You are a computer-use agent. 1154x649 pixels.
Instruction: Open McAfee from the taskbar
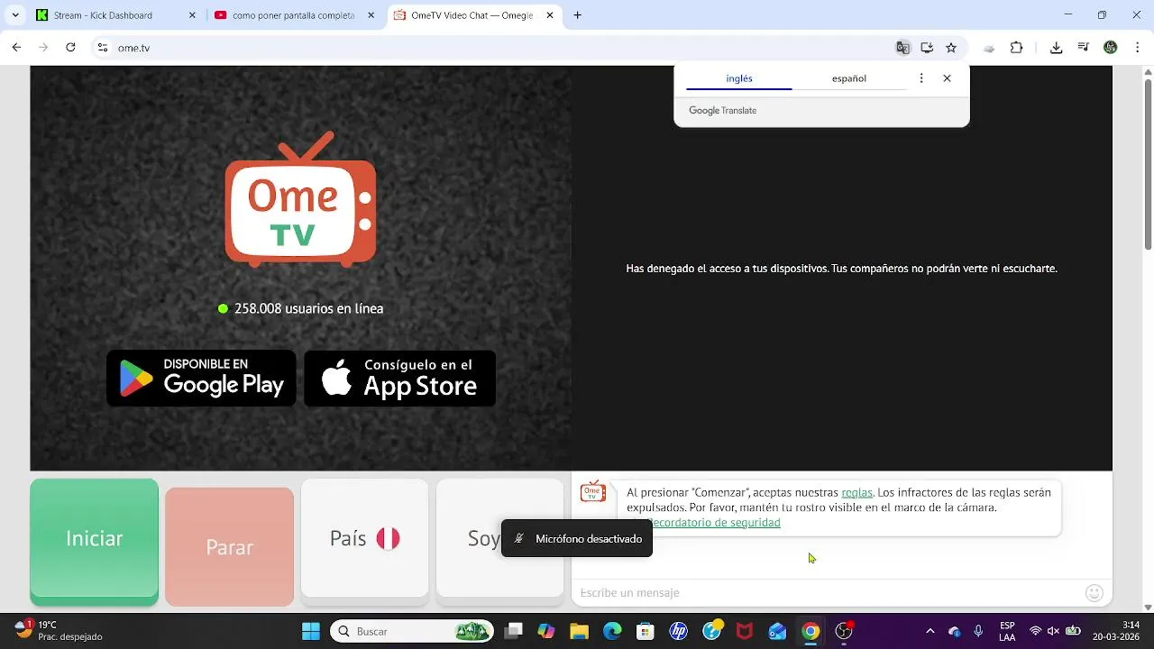coord(745,631)
